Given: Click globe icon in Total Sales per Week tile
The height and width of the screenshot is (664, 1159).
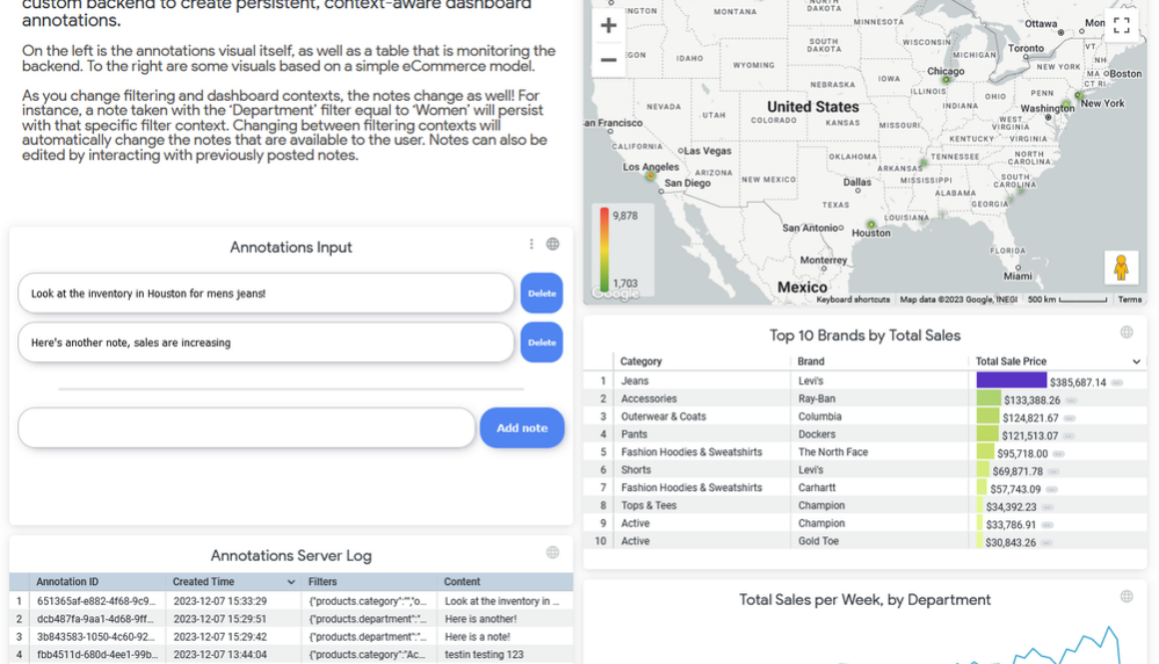Looking at the screenshot, I should click(1126, 596).
